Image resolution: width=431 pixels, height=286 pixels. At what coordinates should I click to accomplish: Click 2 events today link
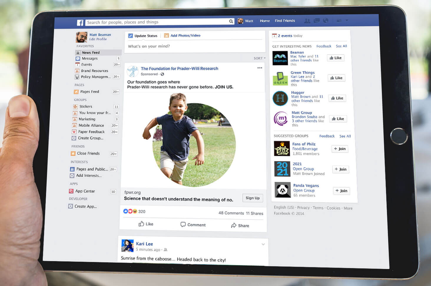(290, 36)
